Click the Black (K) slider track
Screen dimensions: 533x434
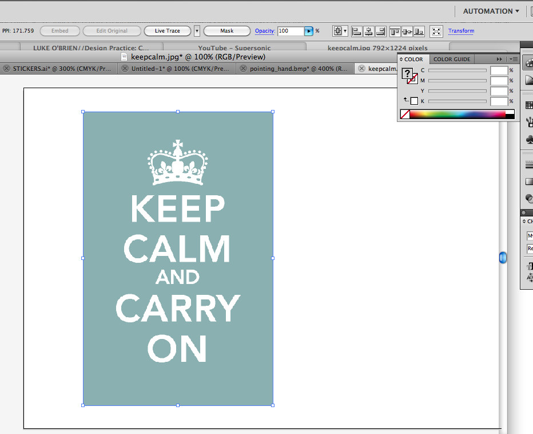pyautogui.click(x=458, y=101)
